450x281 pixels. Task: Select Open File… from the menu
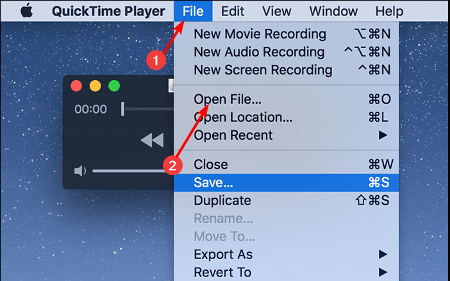click(x=286, y=99)
